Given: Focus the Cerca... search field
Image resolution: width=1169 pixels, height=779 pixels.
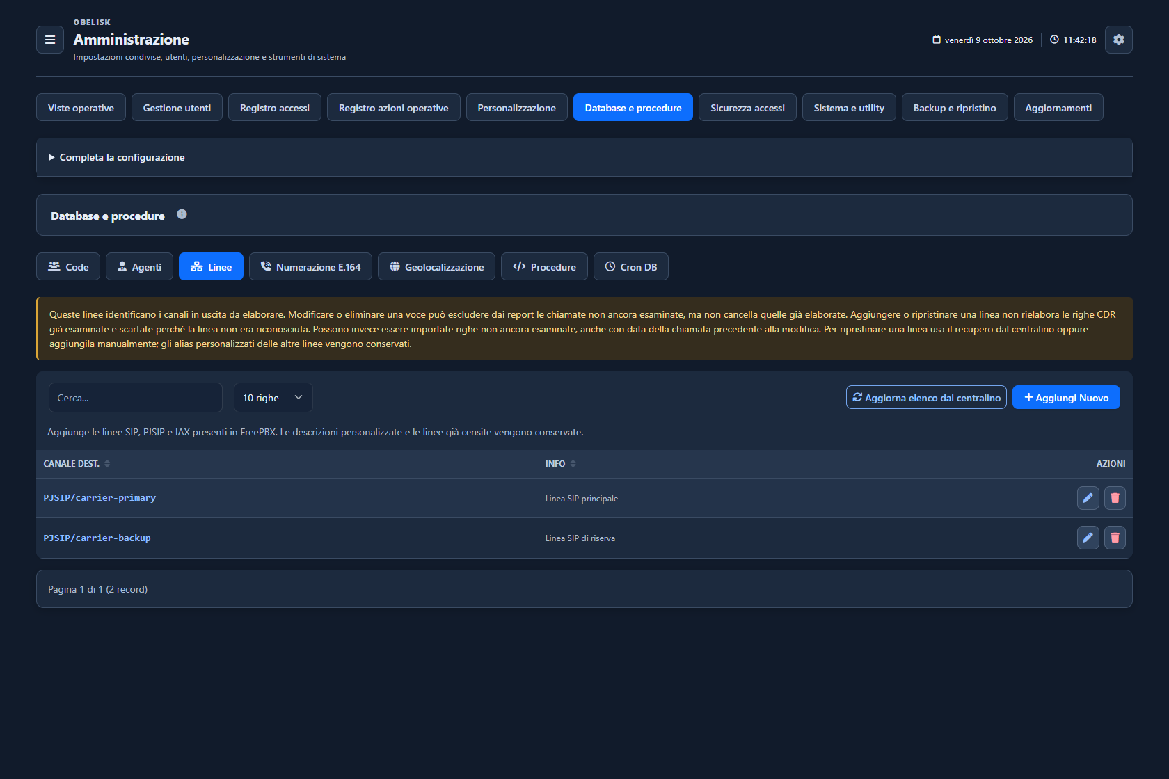Looking at the screenshot, I should pos(136,398).
